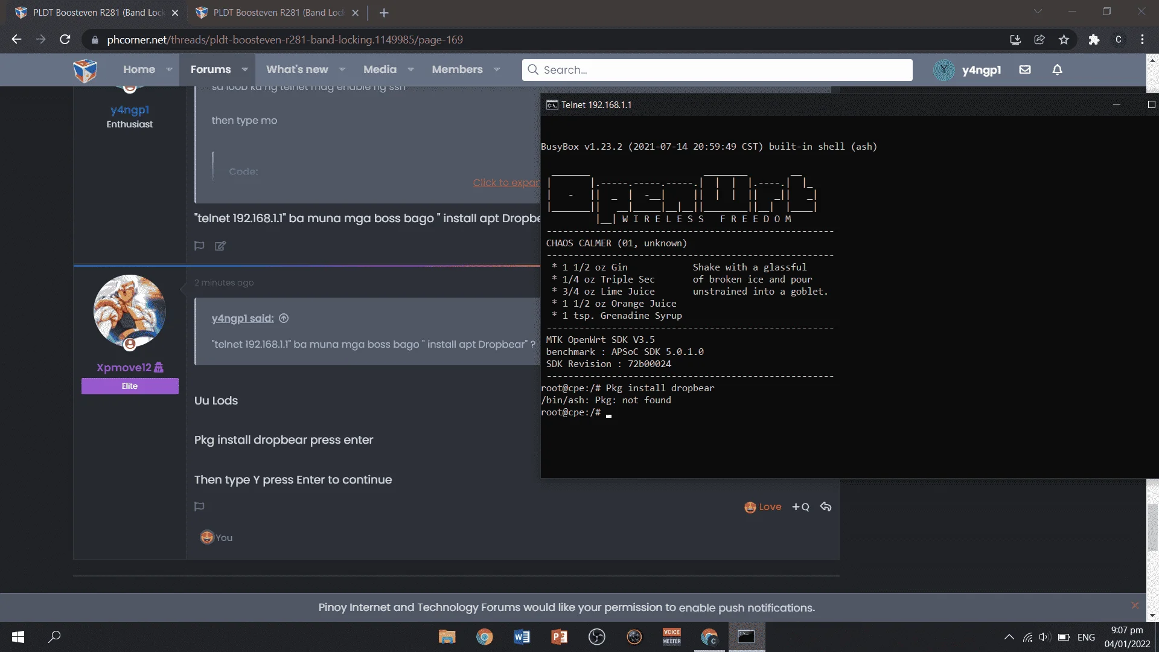Screen dimensions: 1159x652
Task: Open a new browser tab
Action: 384,13
